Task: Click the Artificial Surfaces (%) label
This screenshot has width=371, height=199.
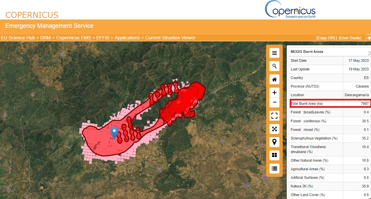Action: 307,178
